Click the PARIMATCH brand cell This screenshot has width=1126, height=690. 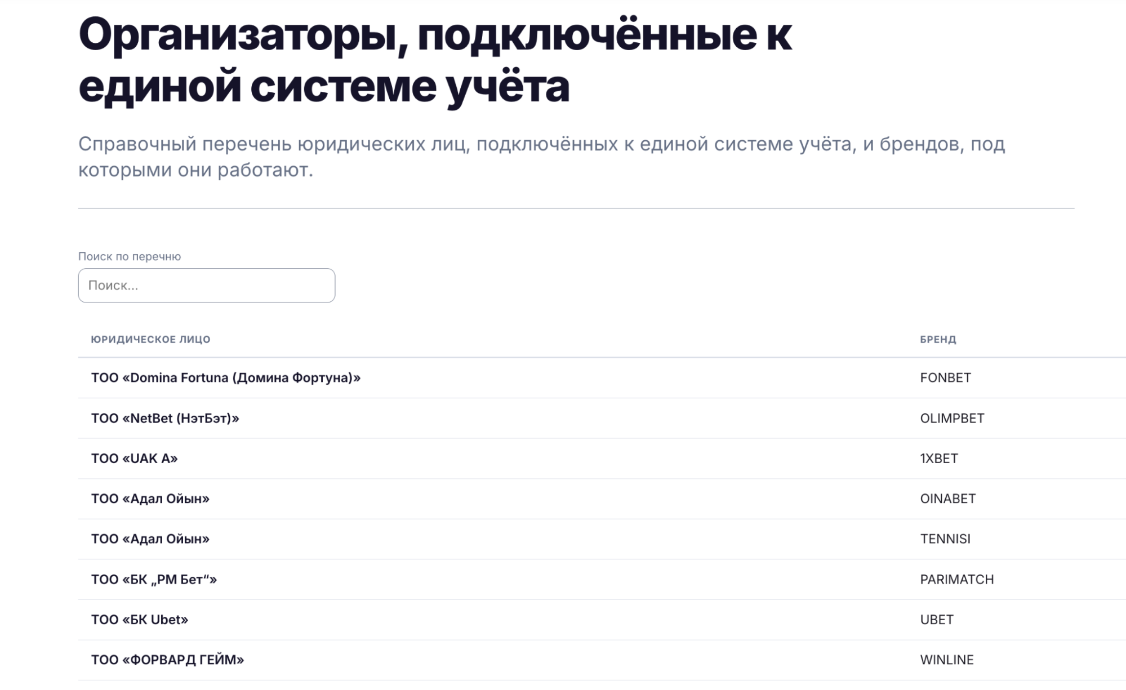pos(956,580)
